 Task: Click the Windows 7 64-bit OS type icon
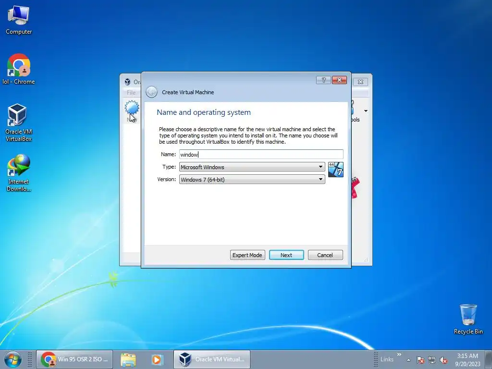point(336,170)
